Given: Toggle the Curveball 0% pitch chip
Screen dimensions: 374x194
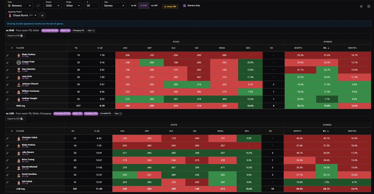Looking at the screenshot, I should coord(106,113).
